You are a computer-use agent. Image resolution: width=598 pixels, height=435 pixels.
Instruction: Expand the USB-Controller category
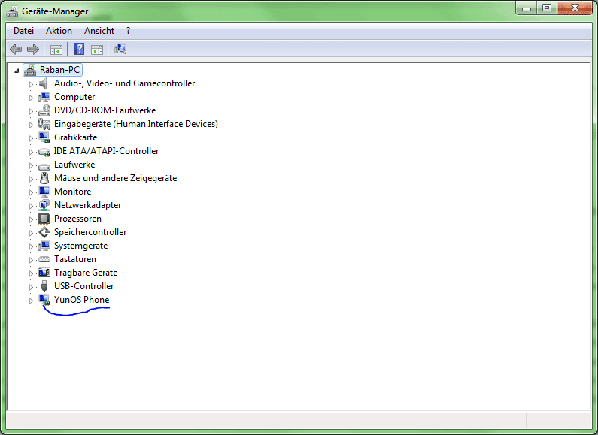32,287
